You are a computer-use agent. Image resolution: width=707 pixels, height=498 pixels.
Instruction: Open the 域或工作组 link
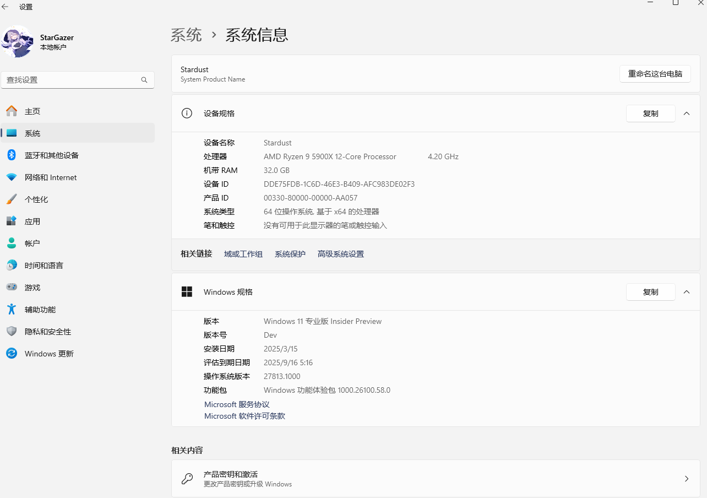243,254
